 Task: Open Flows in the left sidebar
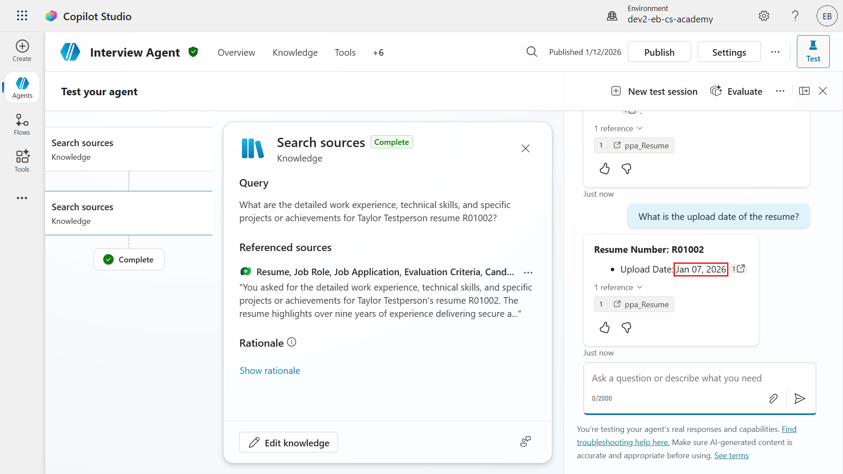tap(22, 125)
